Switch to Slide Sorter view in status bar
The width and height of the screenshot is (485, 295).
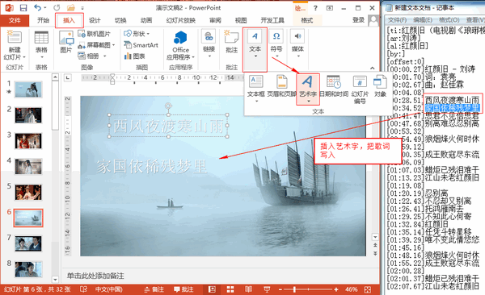[x=230, y=289]
